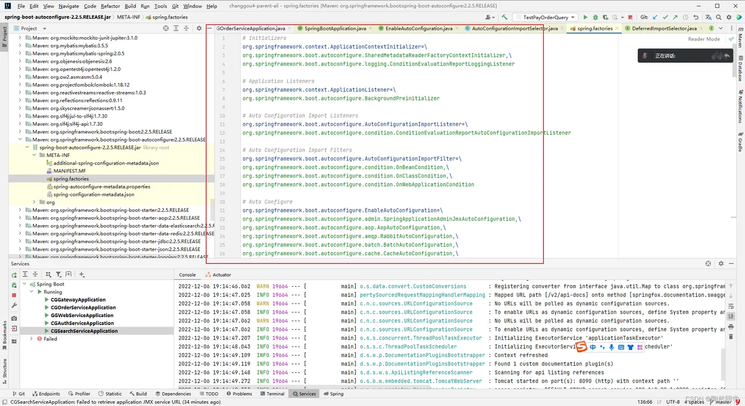Expand the Maven mockito-junit-jupiter library node

(x=20, y=38)
